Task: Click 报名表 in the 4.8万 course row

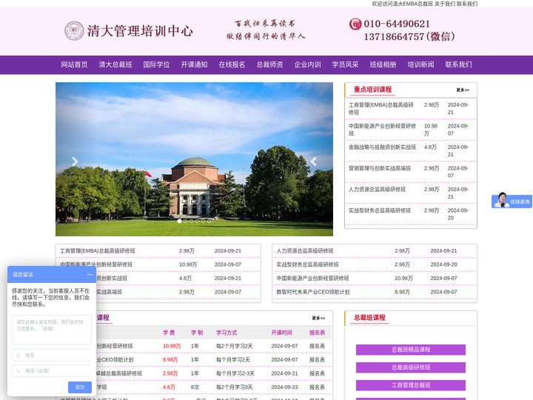Action: [317, 387]
